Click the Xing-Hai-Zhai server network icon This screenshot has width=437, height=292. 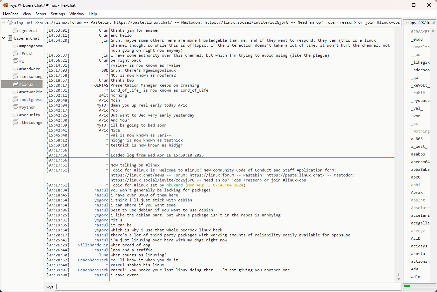coord(10,23)
